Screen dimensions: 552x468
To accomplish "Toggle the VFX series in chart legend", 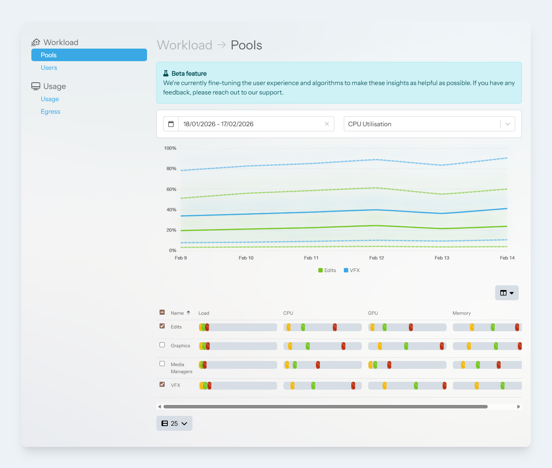I will (352, 270).
